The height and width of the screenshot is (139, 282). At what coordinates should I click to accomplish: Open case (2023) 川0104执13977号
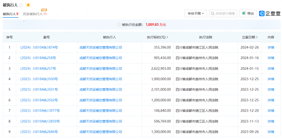point(40,111)
